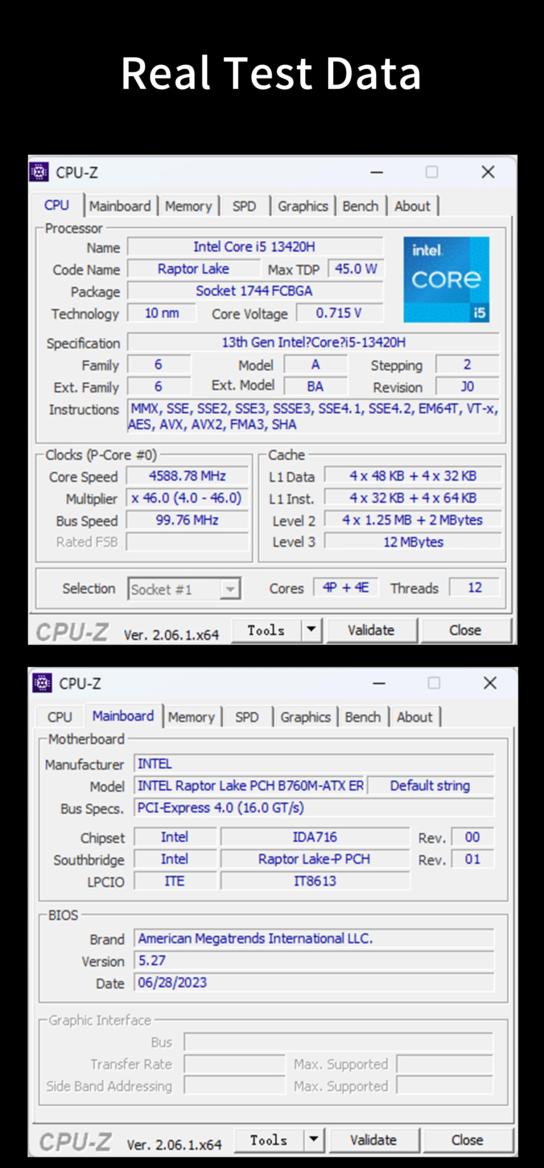Click the Core Speed value field
The image size is (544, 1168).
[187, 476]
